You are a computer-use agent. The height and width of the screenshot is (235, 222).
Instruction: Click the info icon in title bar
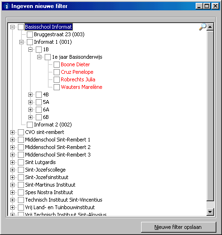[x=7, y=6]
